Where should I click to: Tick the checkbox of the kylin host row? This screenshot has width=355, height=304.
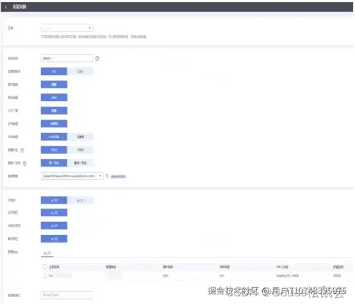click(x=45, y=275)
